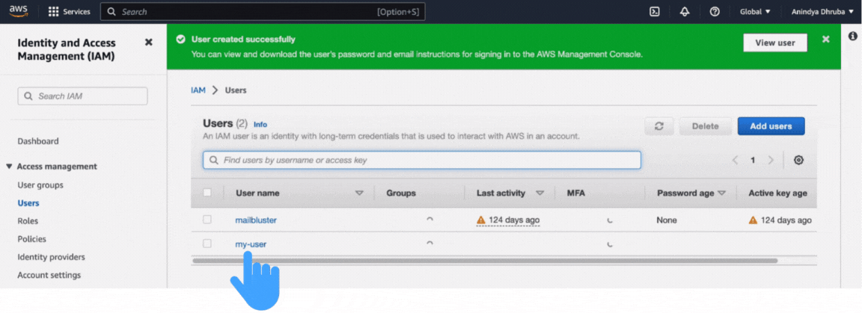862x313 pixels.
Task: Click the MFA column header
Action: [575, 193]
